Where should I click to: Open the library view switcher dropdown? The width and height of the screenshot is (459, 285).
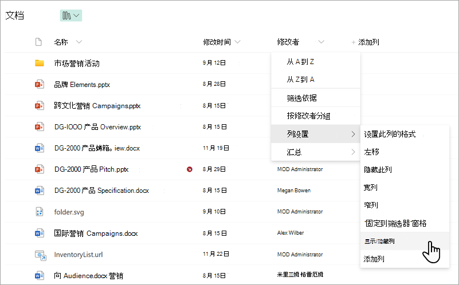(71, 15)
